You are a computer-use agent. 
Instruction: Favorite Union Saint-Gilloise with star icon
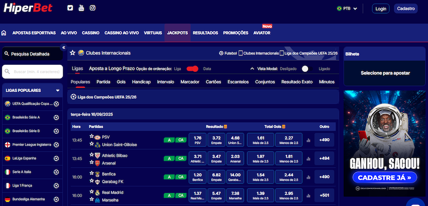point(92,144)
